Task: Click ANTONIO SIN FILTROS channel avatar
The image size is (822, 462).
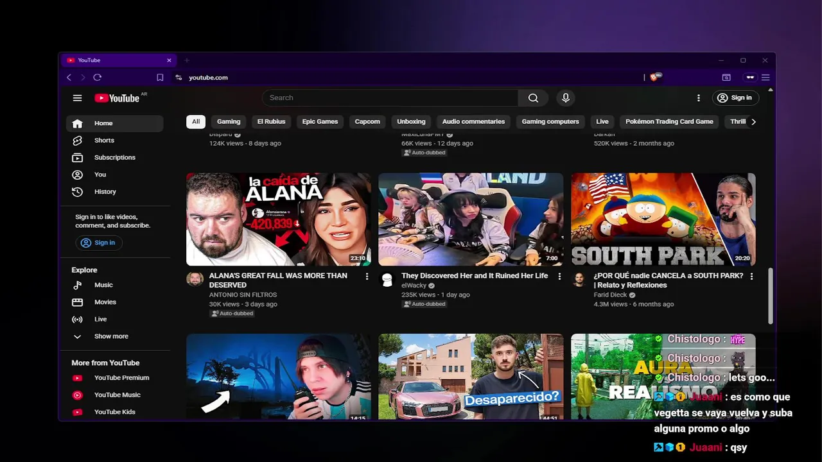Action: 195,279
